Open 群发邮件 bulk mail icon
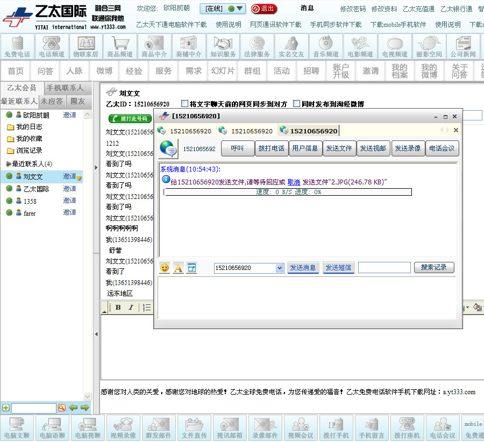 (159, 427)
